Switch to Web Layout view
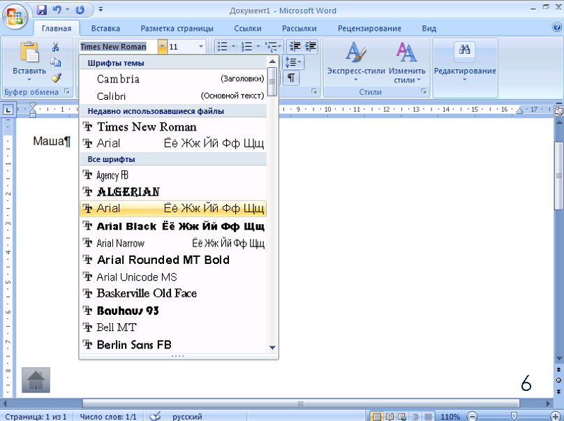The image size is (564, 421). click(402, 417)
